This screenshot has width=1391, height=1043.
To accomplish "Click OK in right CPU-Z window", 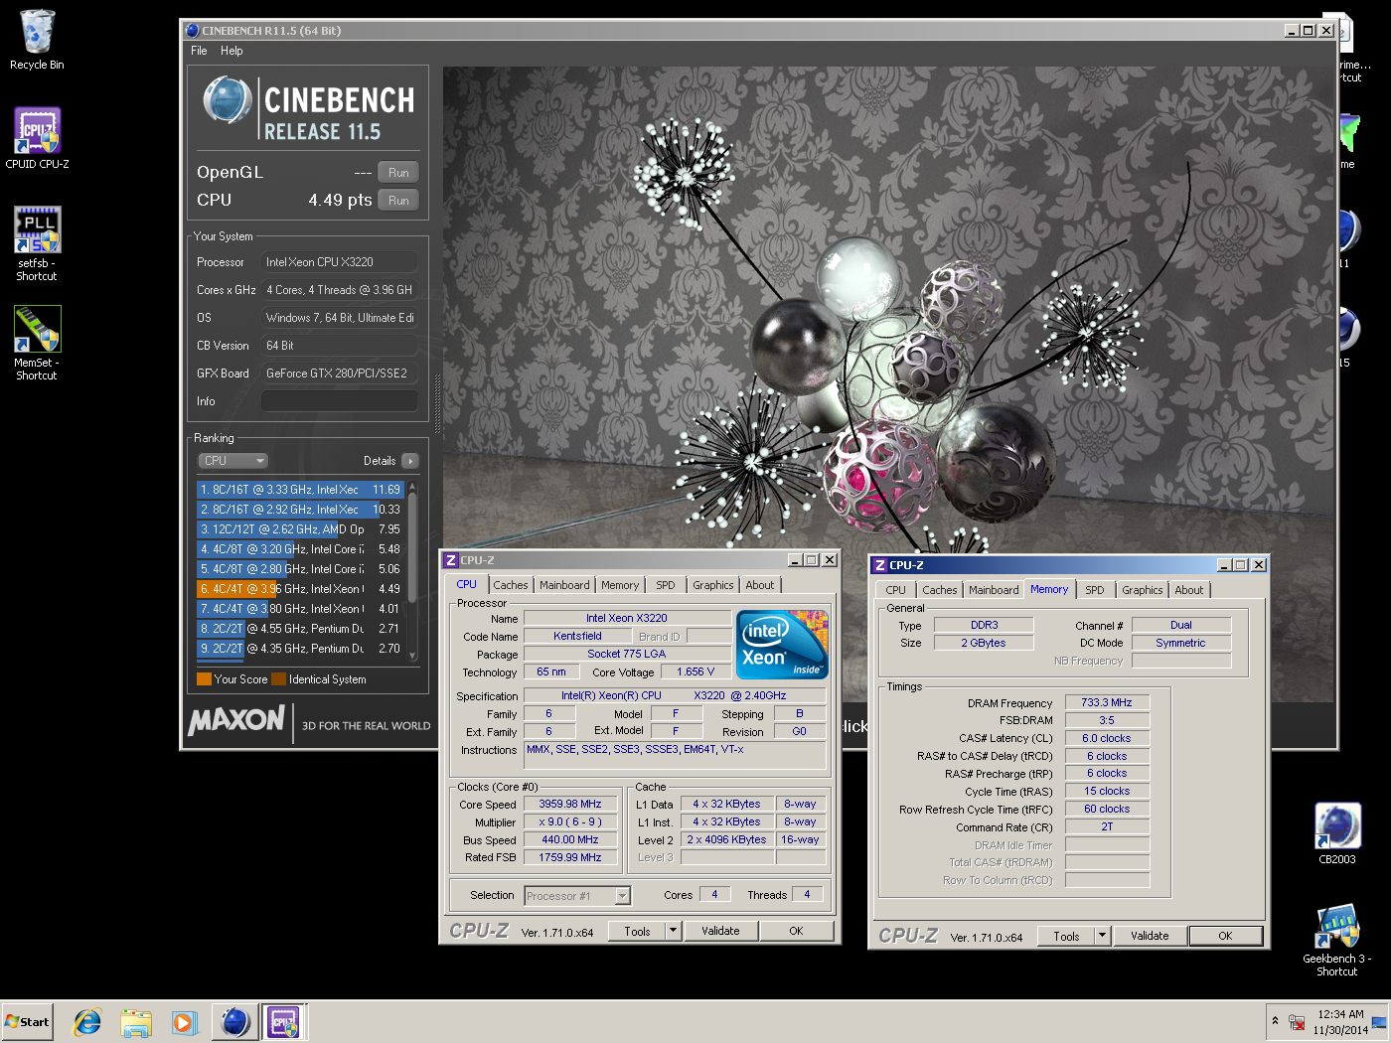I will point(1225,936).
